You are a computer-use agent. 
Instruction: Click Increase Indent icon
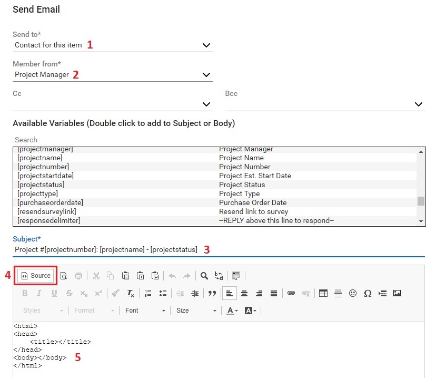[194, 293]
